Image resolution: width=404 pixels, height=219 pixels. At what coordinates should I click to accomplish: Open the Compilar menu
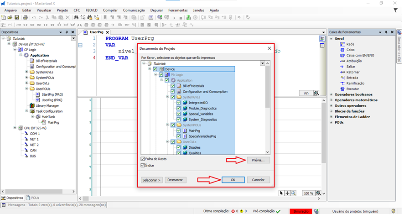pyautogui.click(x=110, y=10)
